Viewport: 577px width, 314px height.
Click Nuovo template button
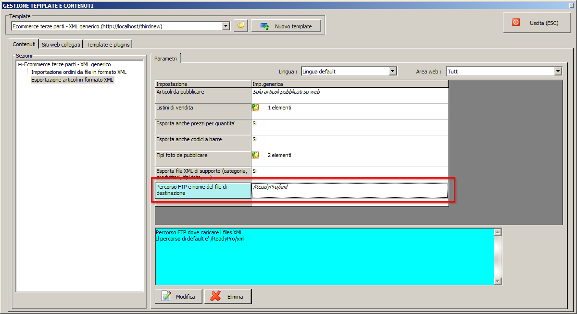tap(286, 26)
